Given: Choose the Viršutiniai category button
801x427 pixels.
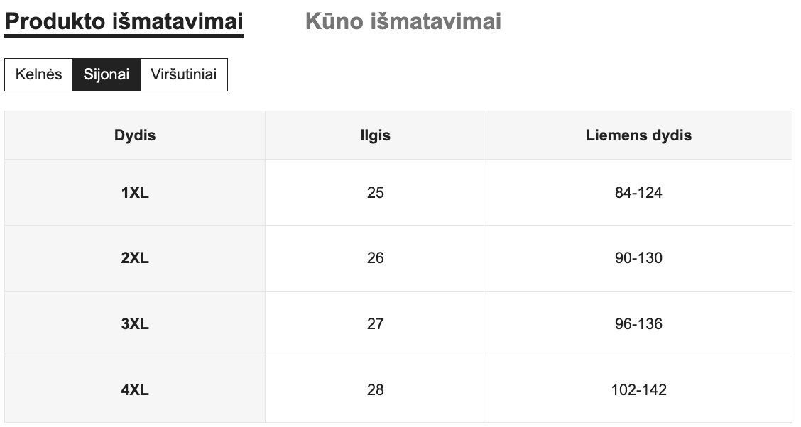Looking at the screenshot, I should coord(183,74).
